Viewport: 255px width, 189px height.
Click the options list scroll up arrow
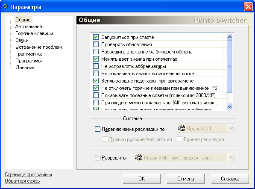(229, 37)
